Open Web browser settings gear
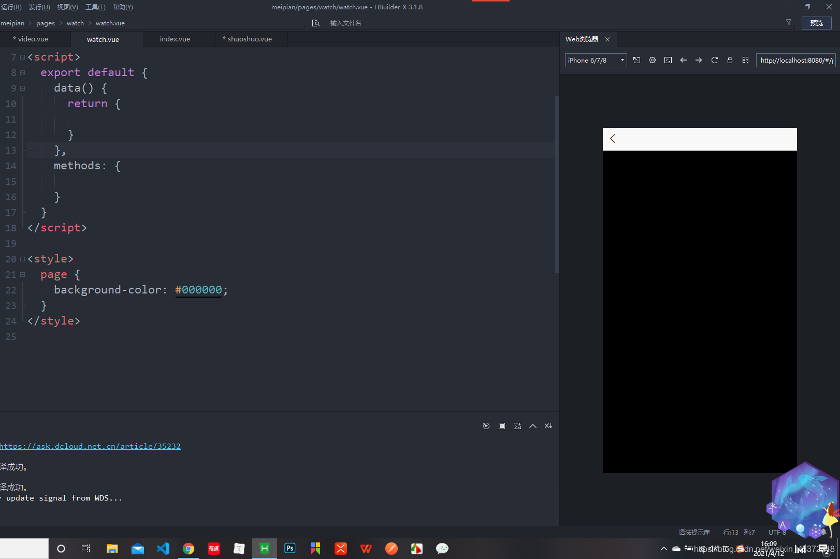The width and height of the screenshot is (840, 559). coord(652,60)
